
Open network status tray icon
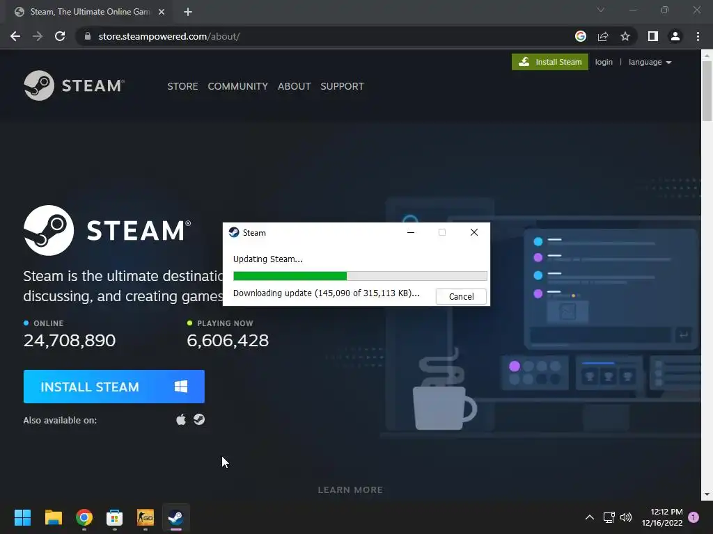609,517
